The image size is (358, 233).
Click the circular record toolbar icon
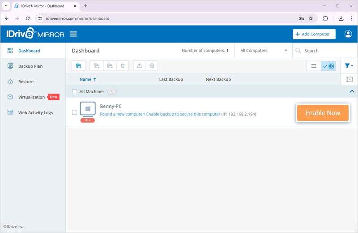tap(152, 66)
